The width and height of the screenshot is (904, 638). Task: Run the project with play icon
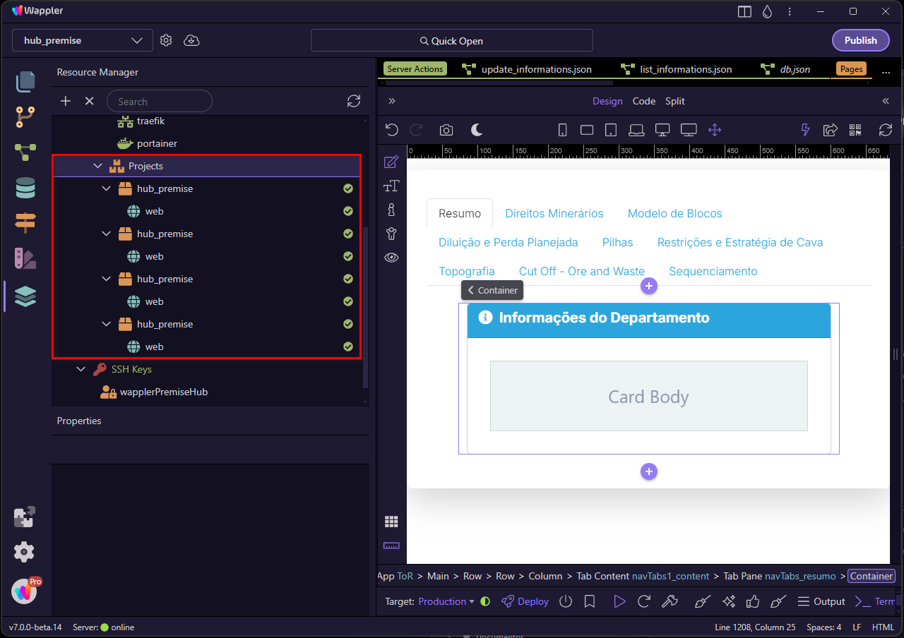point(619,602)
